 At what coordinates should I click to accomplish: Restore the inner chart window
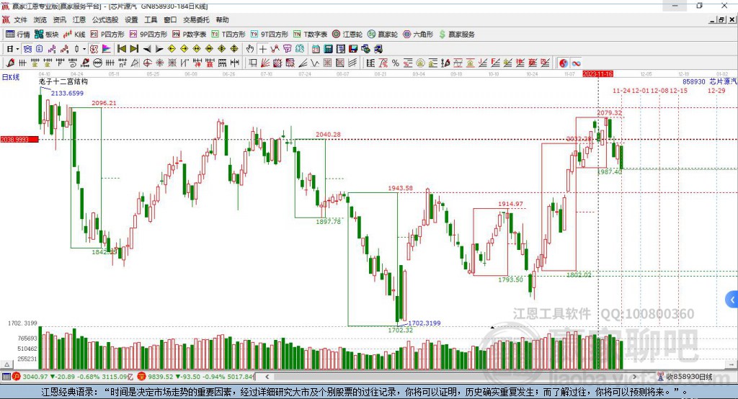721,19
